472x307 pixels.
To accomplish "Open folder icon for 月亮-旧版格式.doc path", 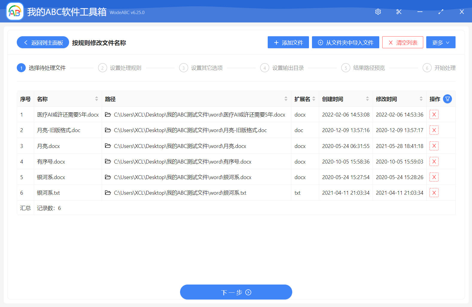I will click(108, 130).
